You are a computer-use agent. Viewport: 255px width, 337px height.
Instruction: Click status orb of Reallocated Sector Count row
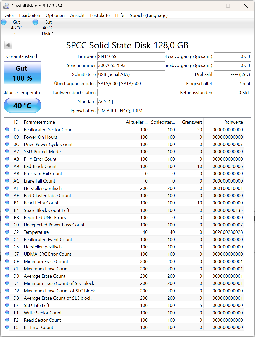(x=7, y=129)
